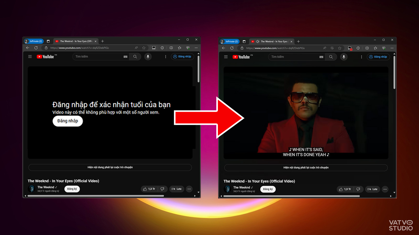
Task: Click picture-in-picture icon in right address bar
Action: point(332,48)
